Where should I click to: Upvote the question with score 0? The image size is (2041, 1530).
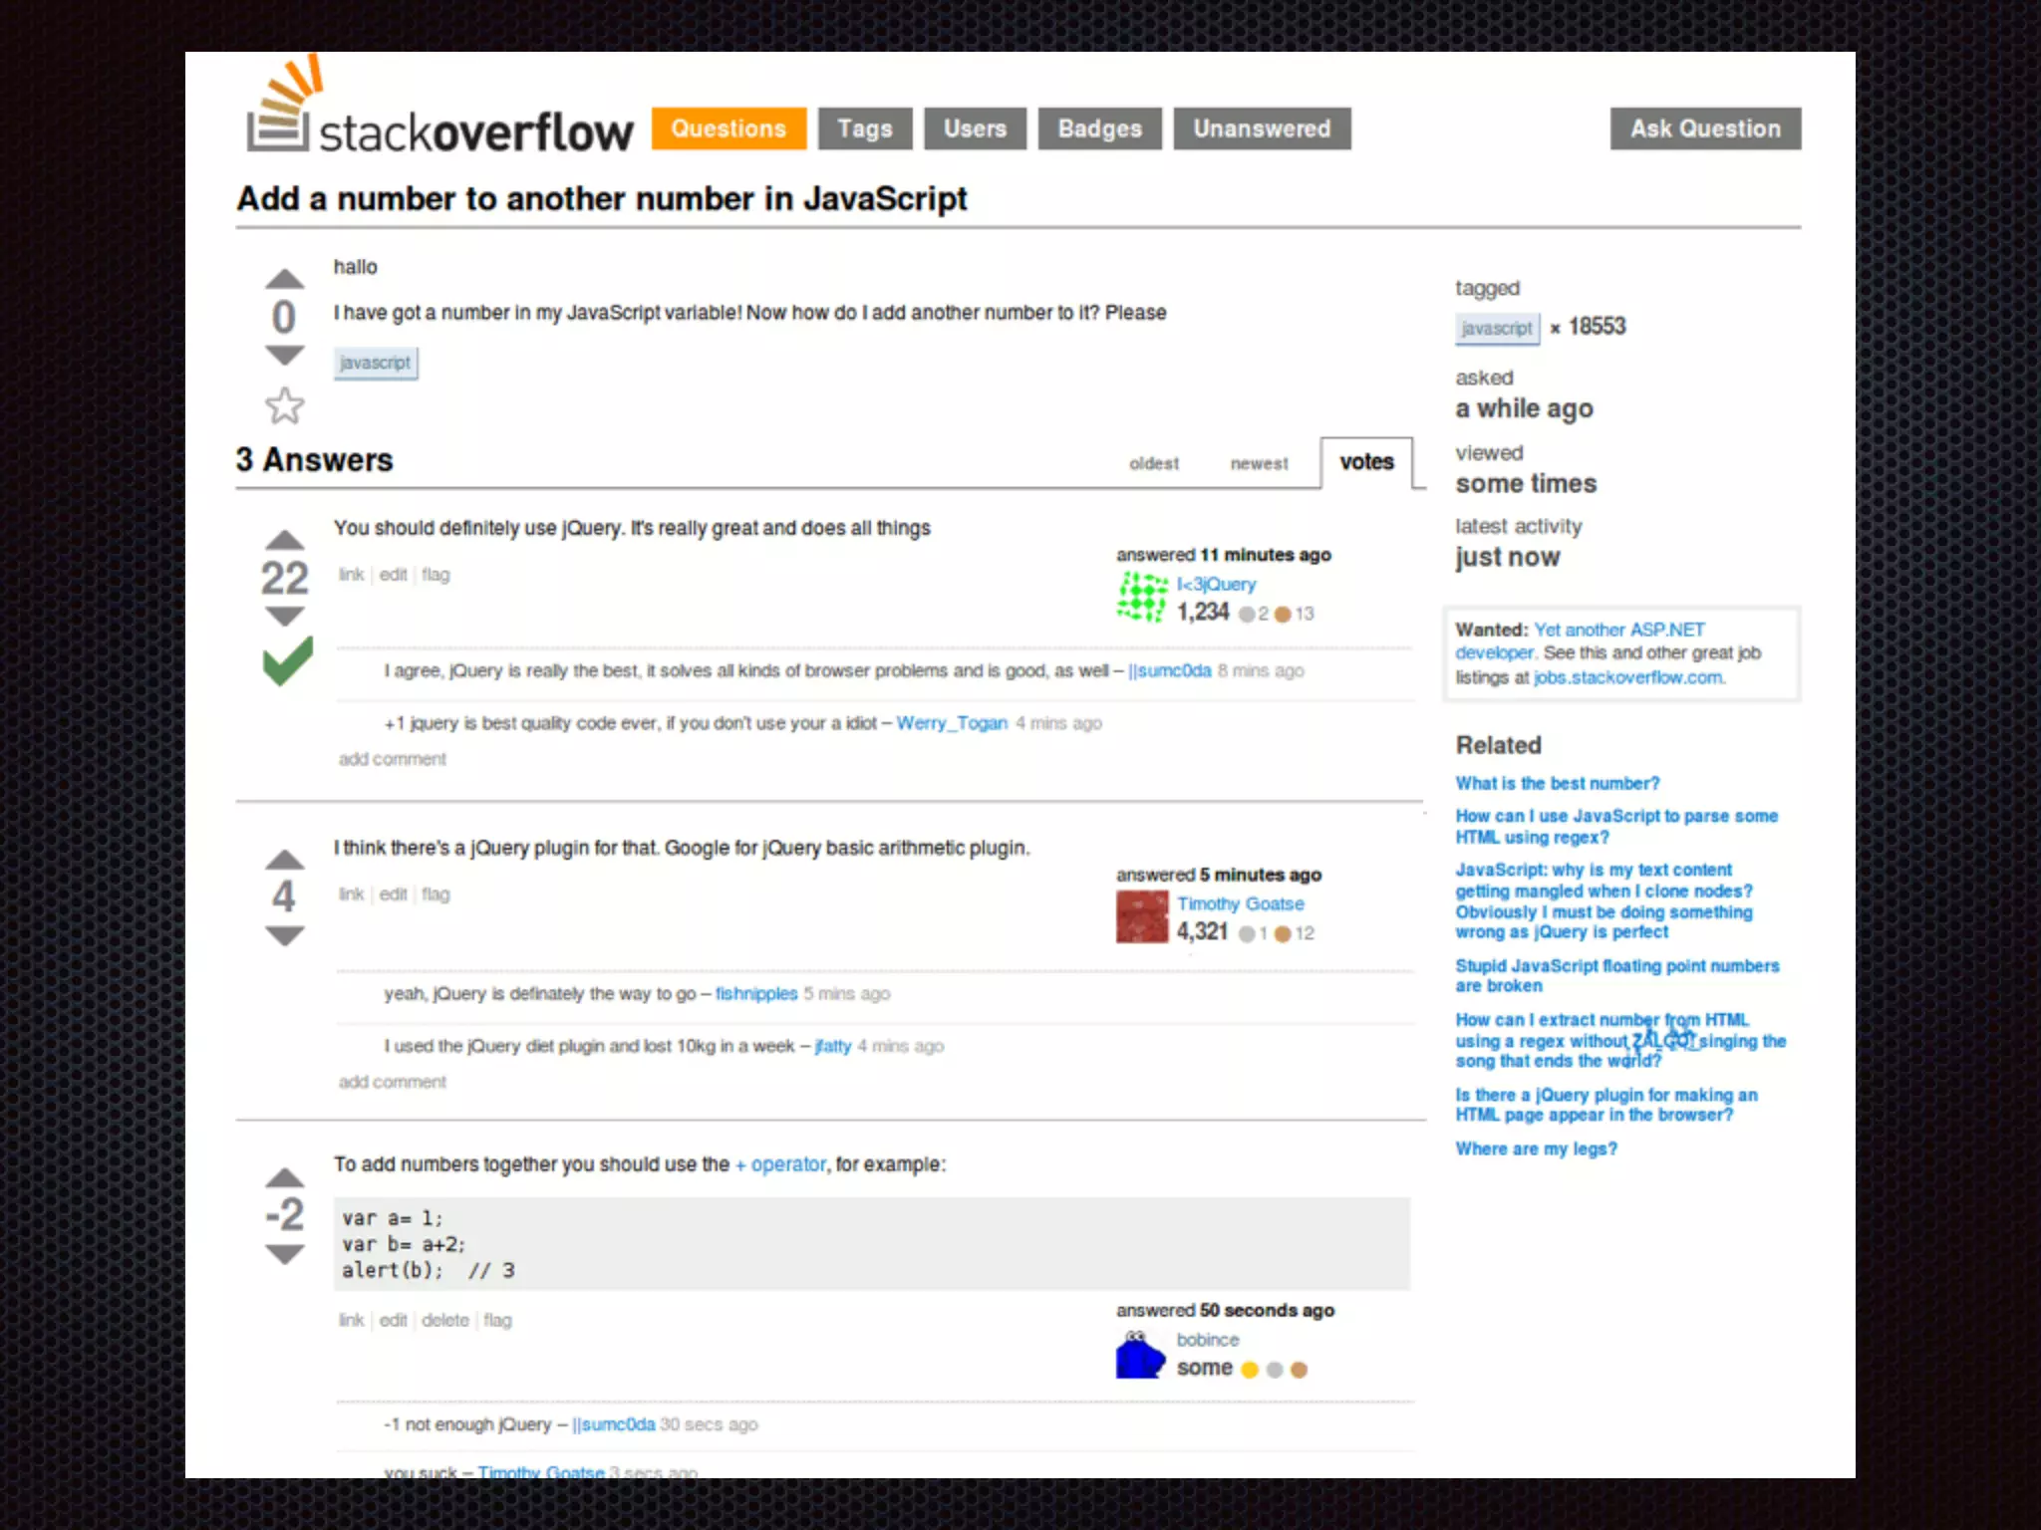click(284, 279)
